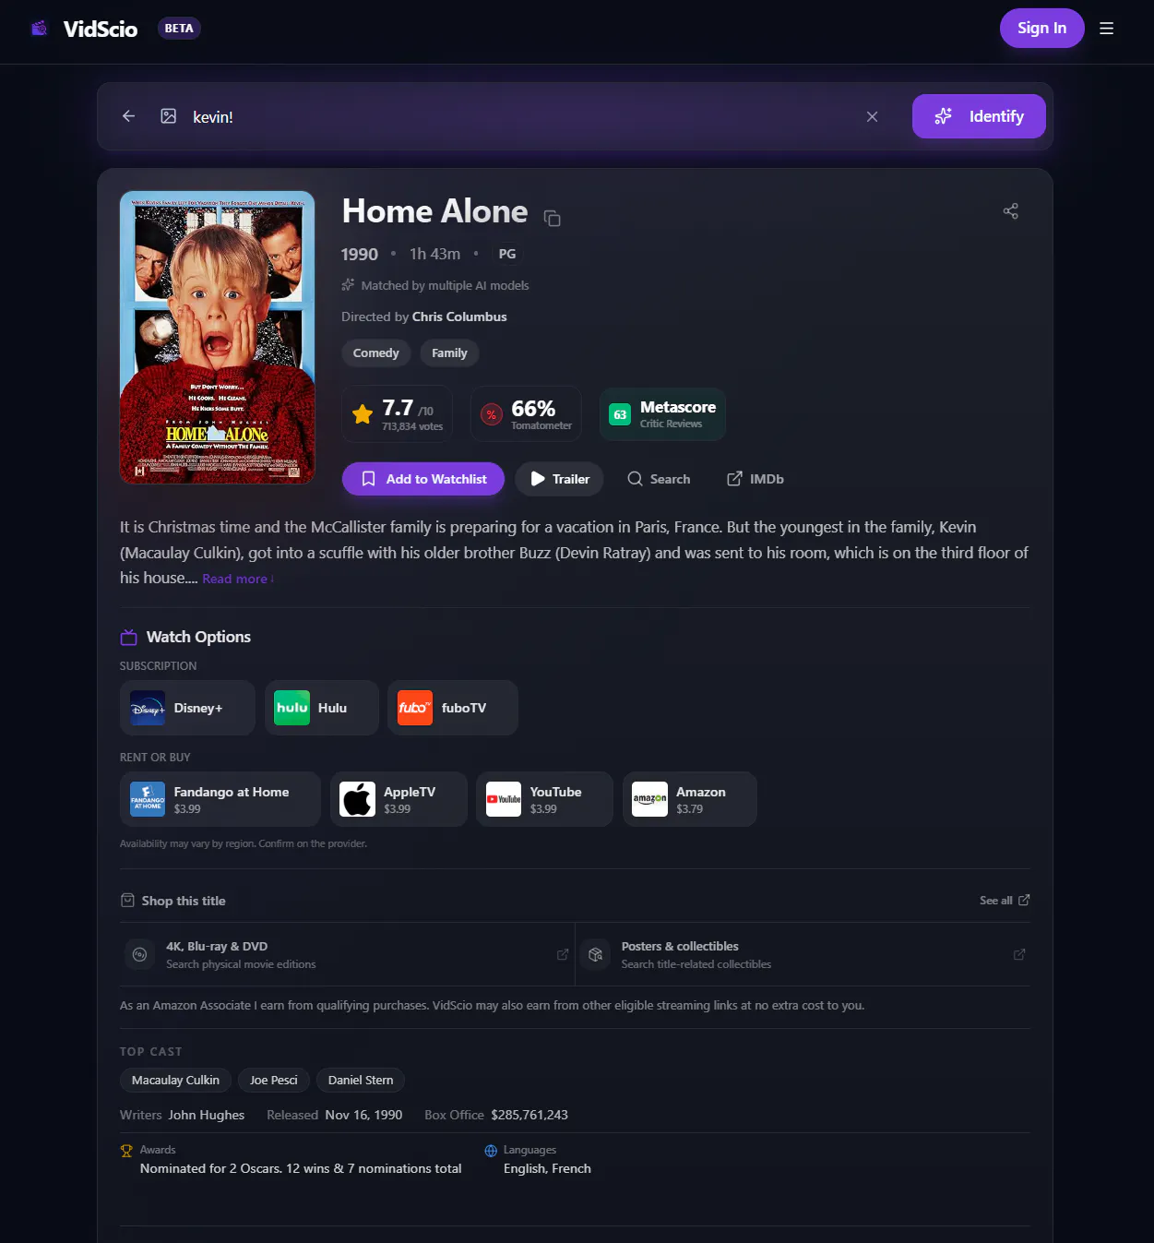Rent on YouTube for $3.99
This screenshot has height=1243, width=1154.
point(545,799)
